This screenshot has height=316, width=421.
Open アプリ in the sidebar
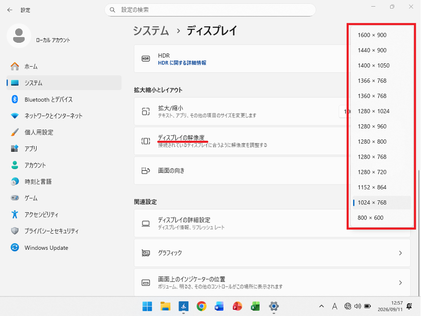(x=64, y=148)
